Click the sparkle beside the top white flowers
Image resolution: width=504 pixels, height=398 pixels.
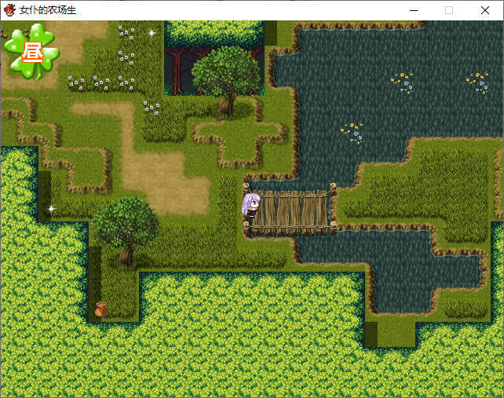(x=152, y=33)
